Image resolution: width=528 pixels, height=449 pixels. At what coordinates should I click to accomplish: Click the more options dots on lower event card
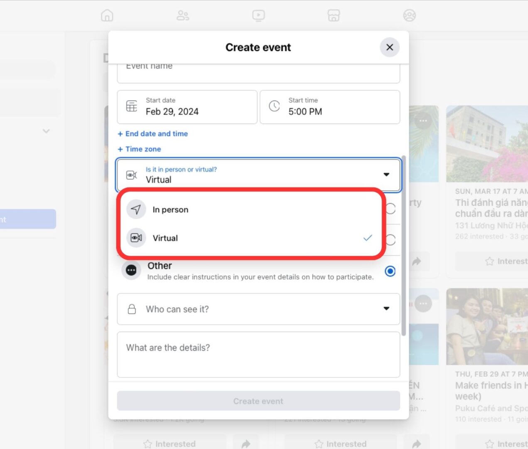[x=423, y=303]
